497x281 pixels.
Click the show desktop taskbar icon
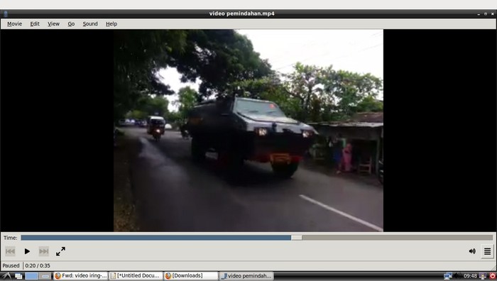pyautogui.click(x=18, y=276)
